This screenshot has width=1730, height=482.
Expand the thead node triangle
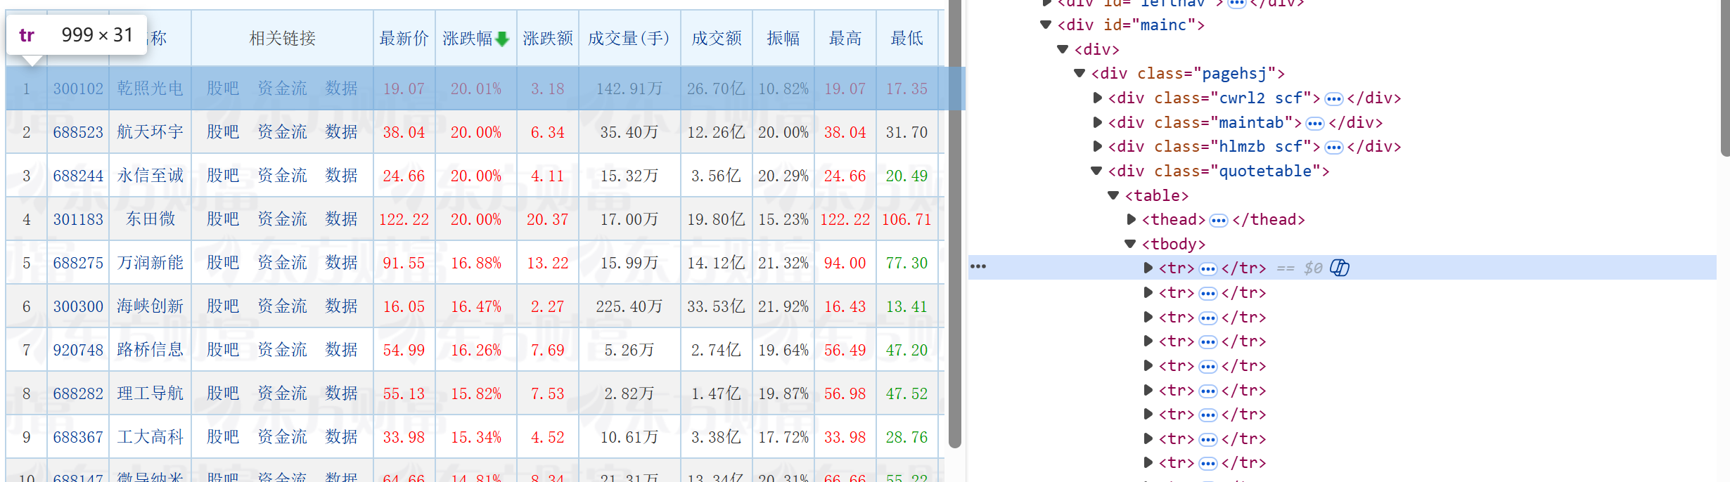point(1131,219)
